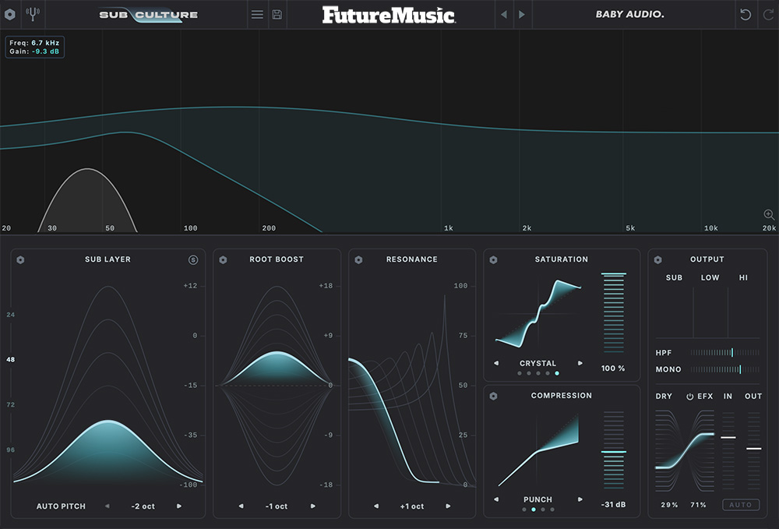
Task: Click the redo arrow icon
Action: (x=768, y=14)
